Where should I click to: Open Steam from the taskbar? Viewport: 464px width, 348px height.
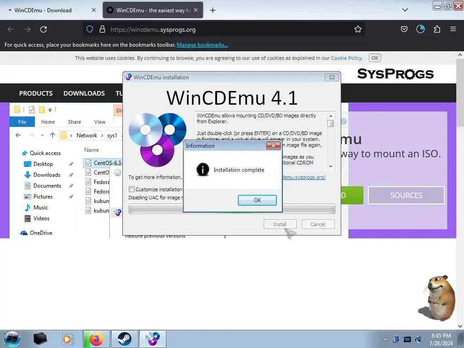coord(124,339)
